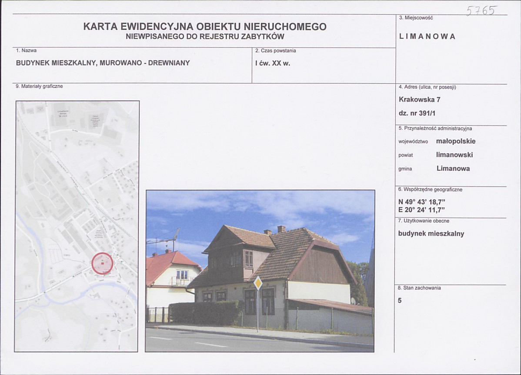521x375 pixels.
Task: Click the address 'Krakowska 7'
Action: tap(420, 100)
